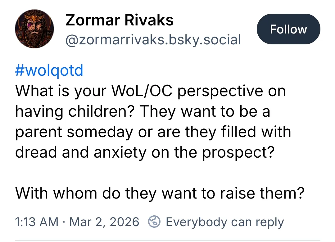Click the display name Zormar Rivaks
The image size is (335, 242).
coord(120,20)
